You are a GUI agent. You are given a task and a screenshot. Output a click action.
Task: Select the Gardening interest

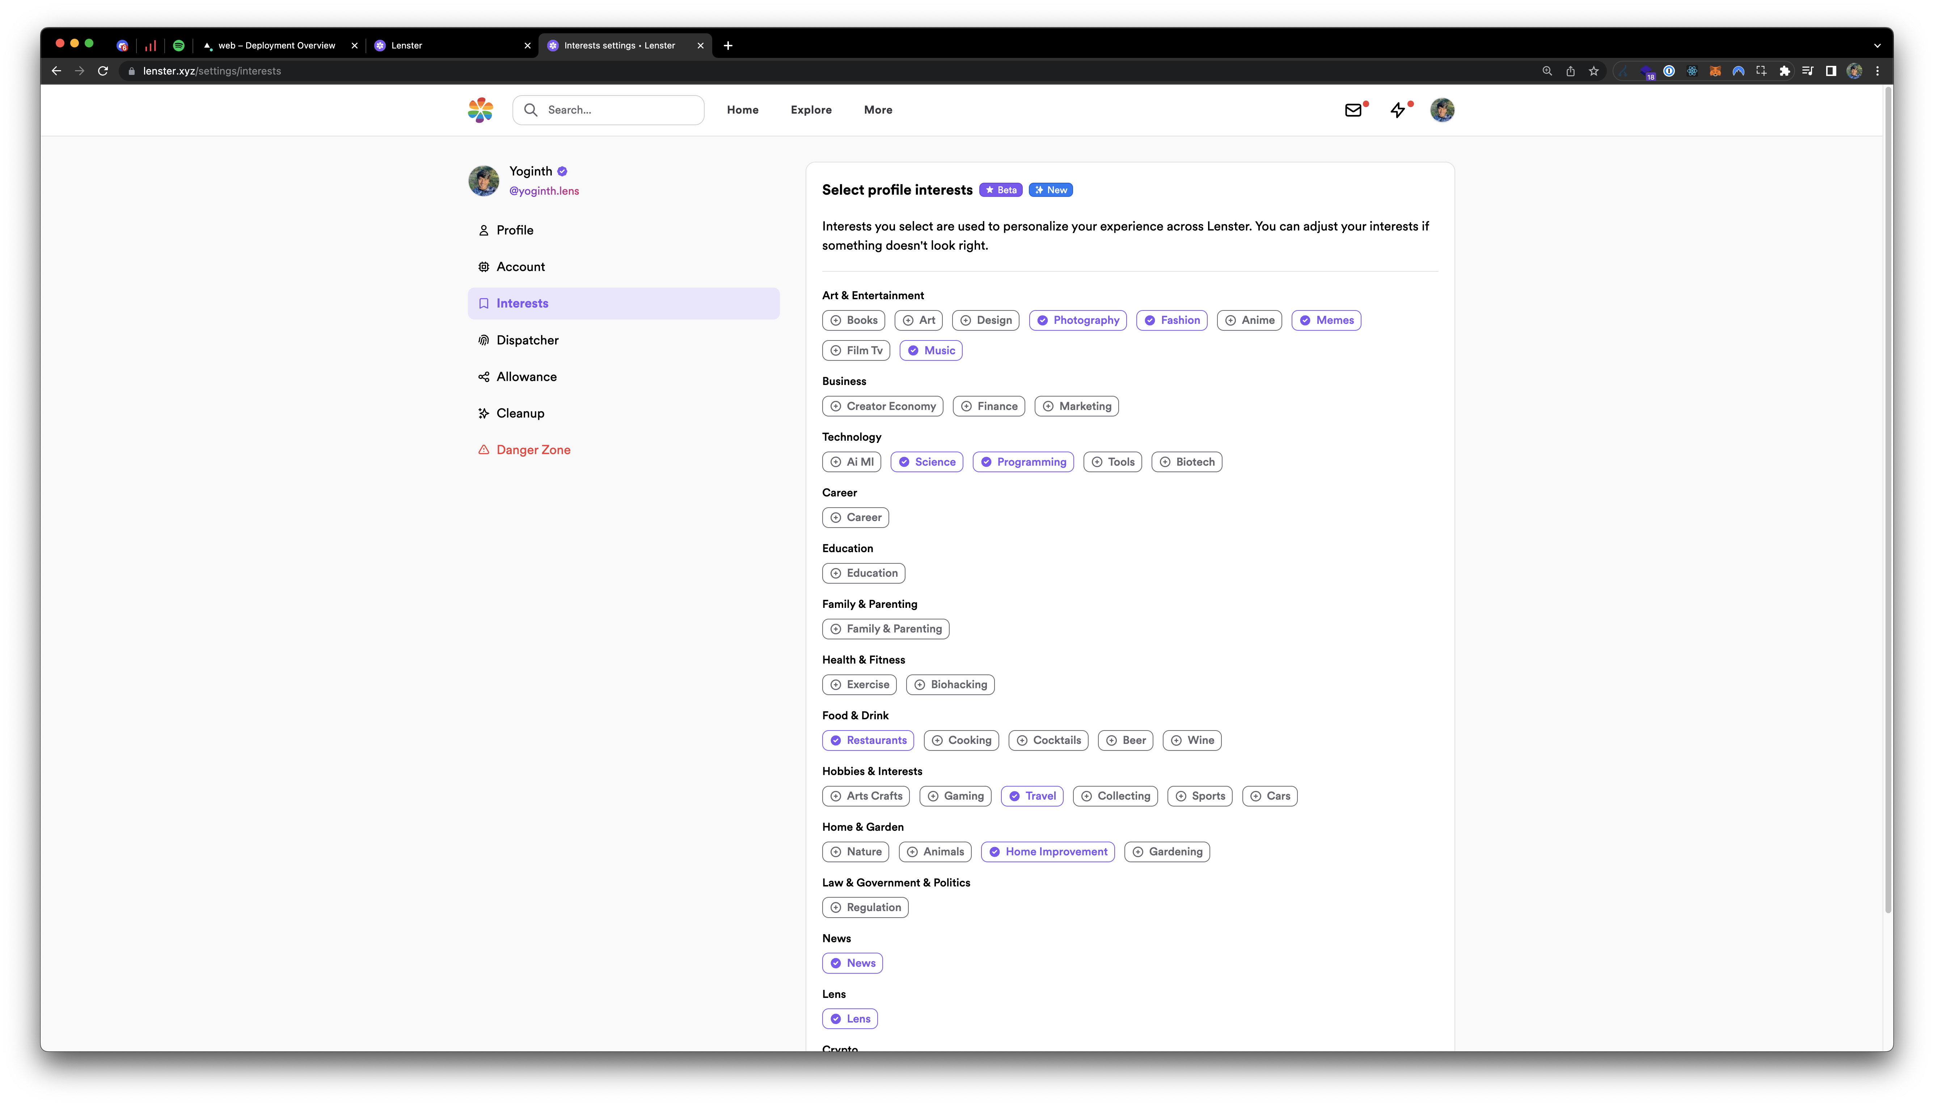point(1167,851)
